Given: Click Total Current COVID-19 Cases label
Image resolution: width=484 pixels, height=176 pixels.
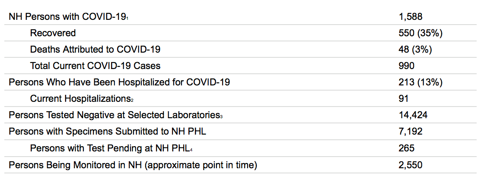Looking at the screenshot, I should 95,66.
